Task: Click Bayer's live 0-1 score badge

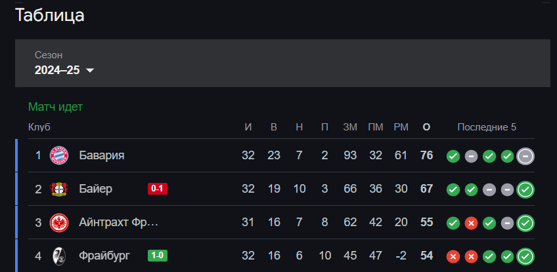Action: click(158, 189)
